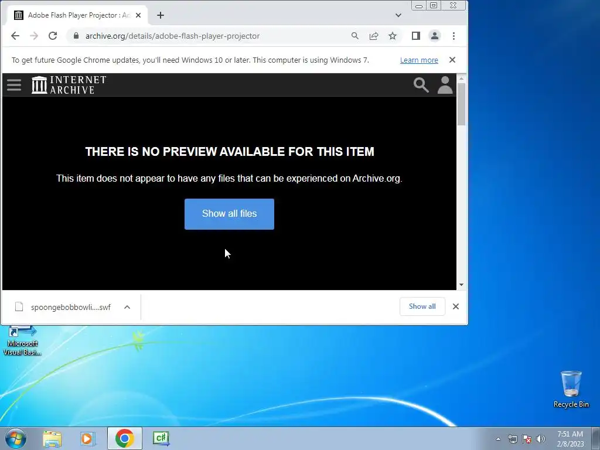Open Internet Archive user account icon
This screenshot has width=600, height=450.
pos(445,85)
